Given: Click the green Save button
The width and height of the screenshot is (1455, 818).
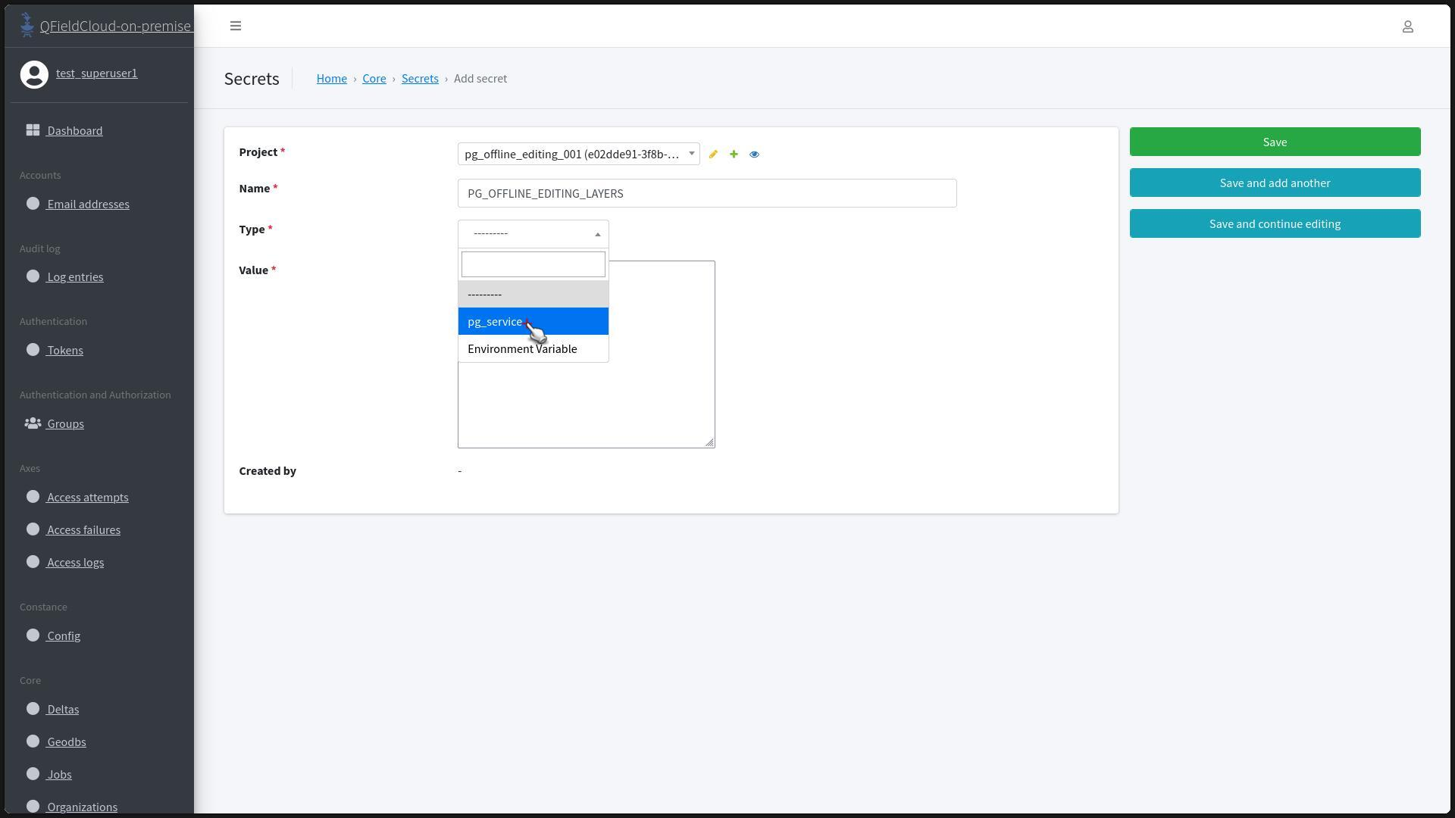Looking at the screenshot, I should tap(1275, 142).
